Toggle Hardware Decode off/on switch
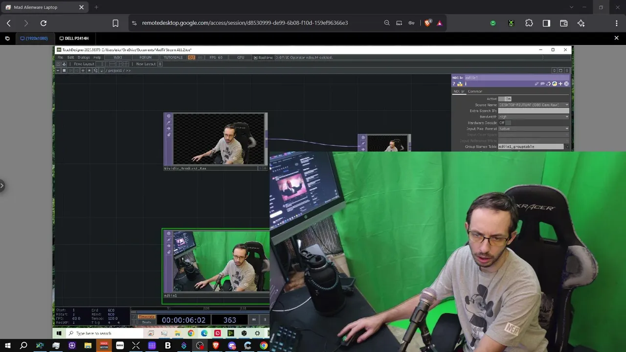The image size is (626, 352). pyautogui.click(x=505, y=123)
